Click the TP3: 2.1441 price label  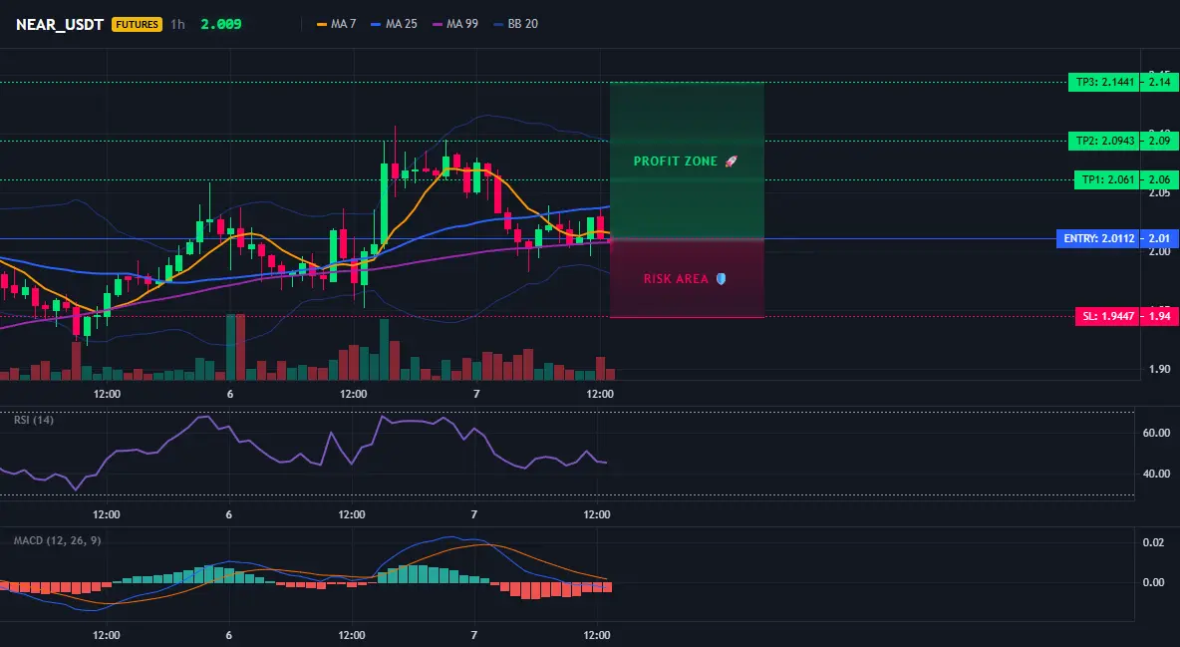1104,82
